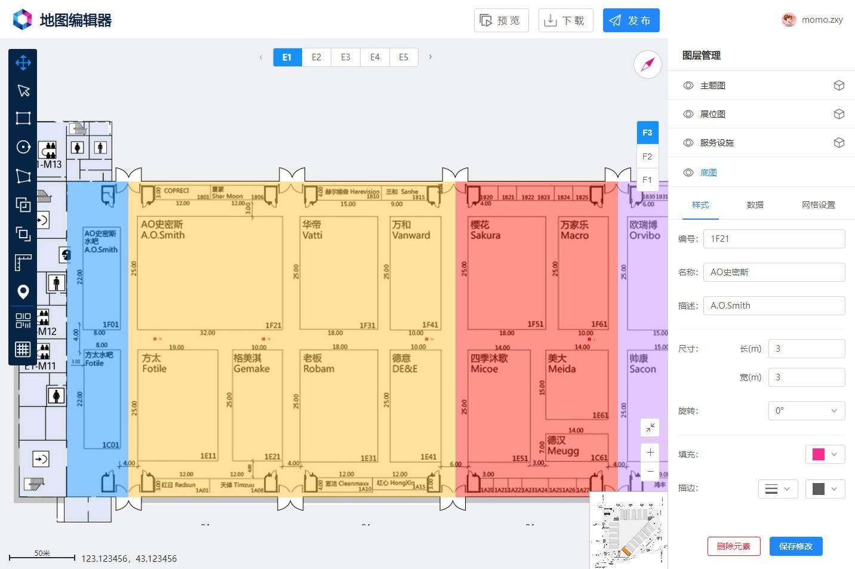The image size is (855, 569).
Task: Click the pink fill color swatch
Action: coord(819,454)
